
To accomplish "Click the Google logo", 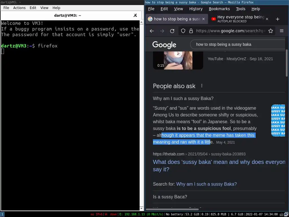I will 164,45.
